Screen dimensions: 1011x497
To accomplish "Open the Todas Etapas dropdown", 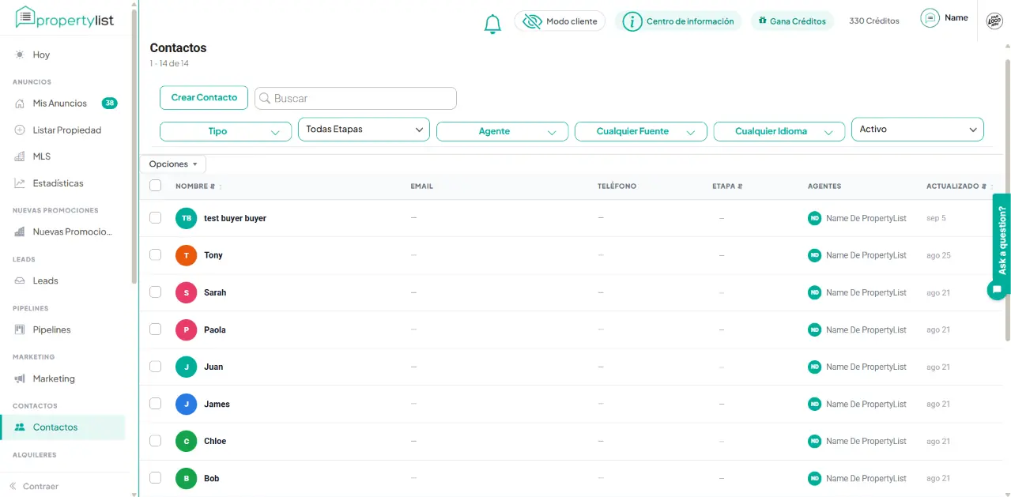I will coord(364,130).
